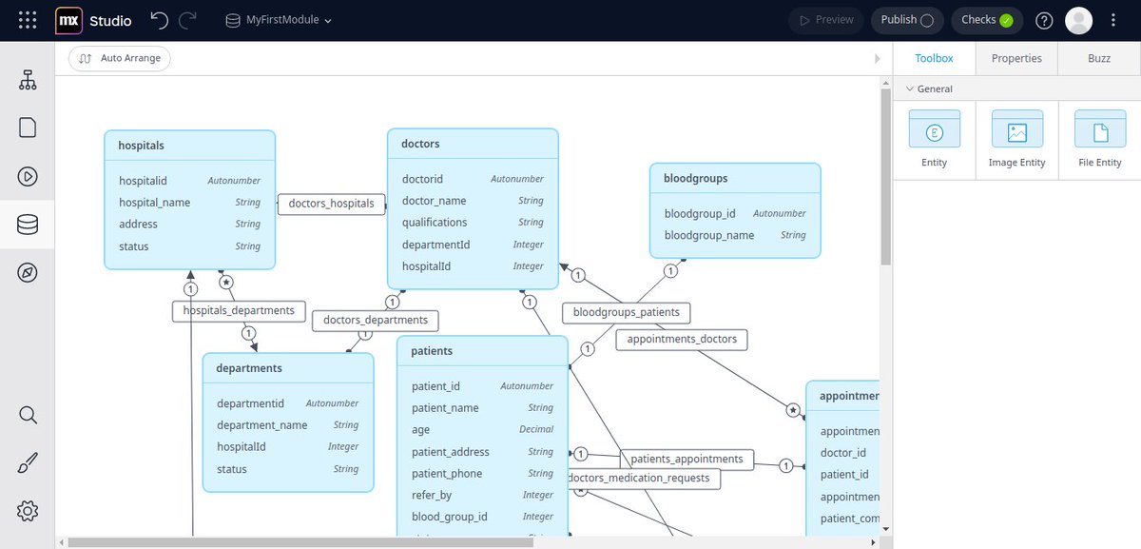The image size is (1141, 549).
Task: Click the Preview button
Action: tap(825, 20)
